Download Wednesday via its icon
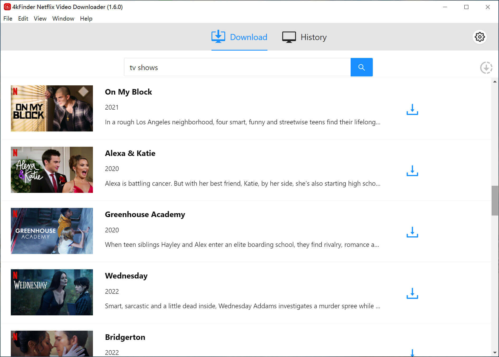 (412, 294)
